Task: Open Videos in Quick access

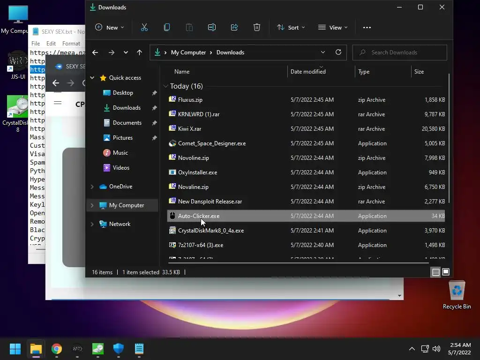Action: coord(121,168)
